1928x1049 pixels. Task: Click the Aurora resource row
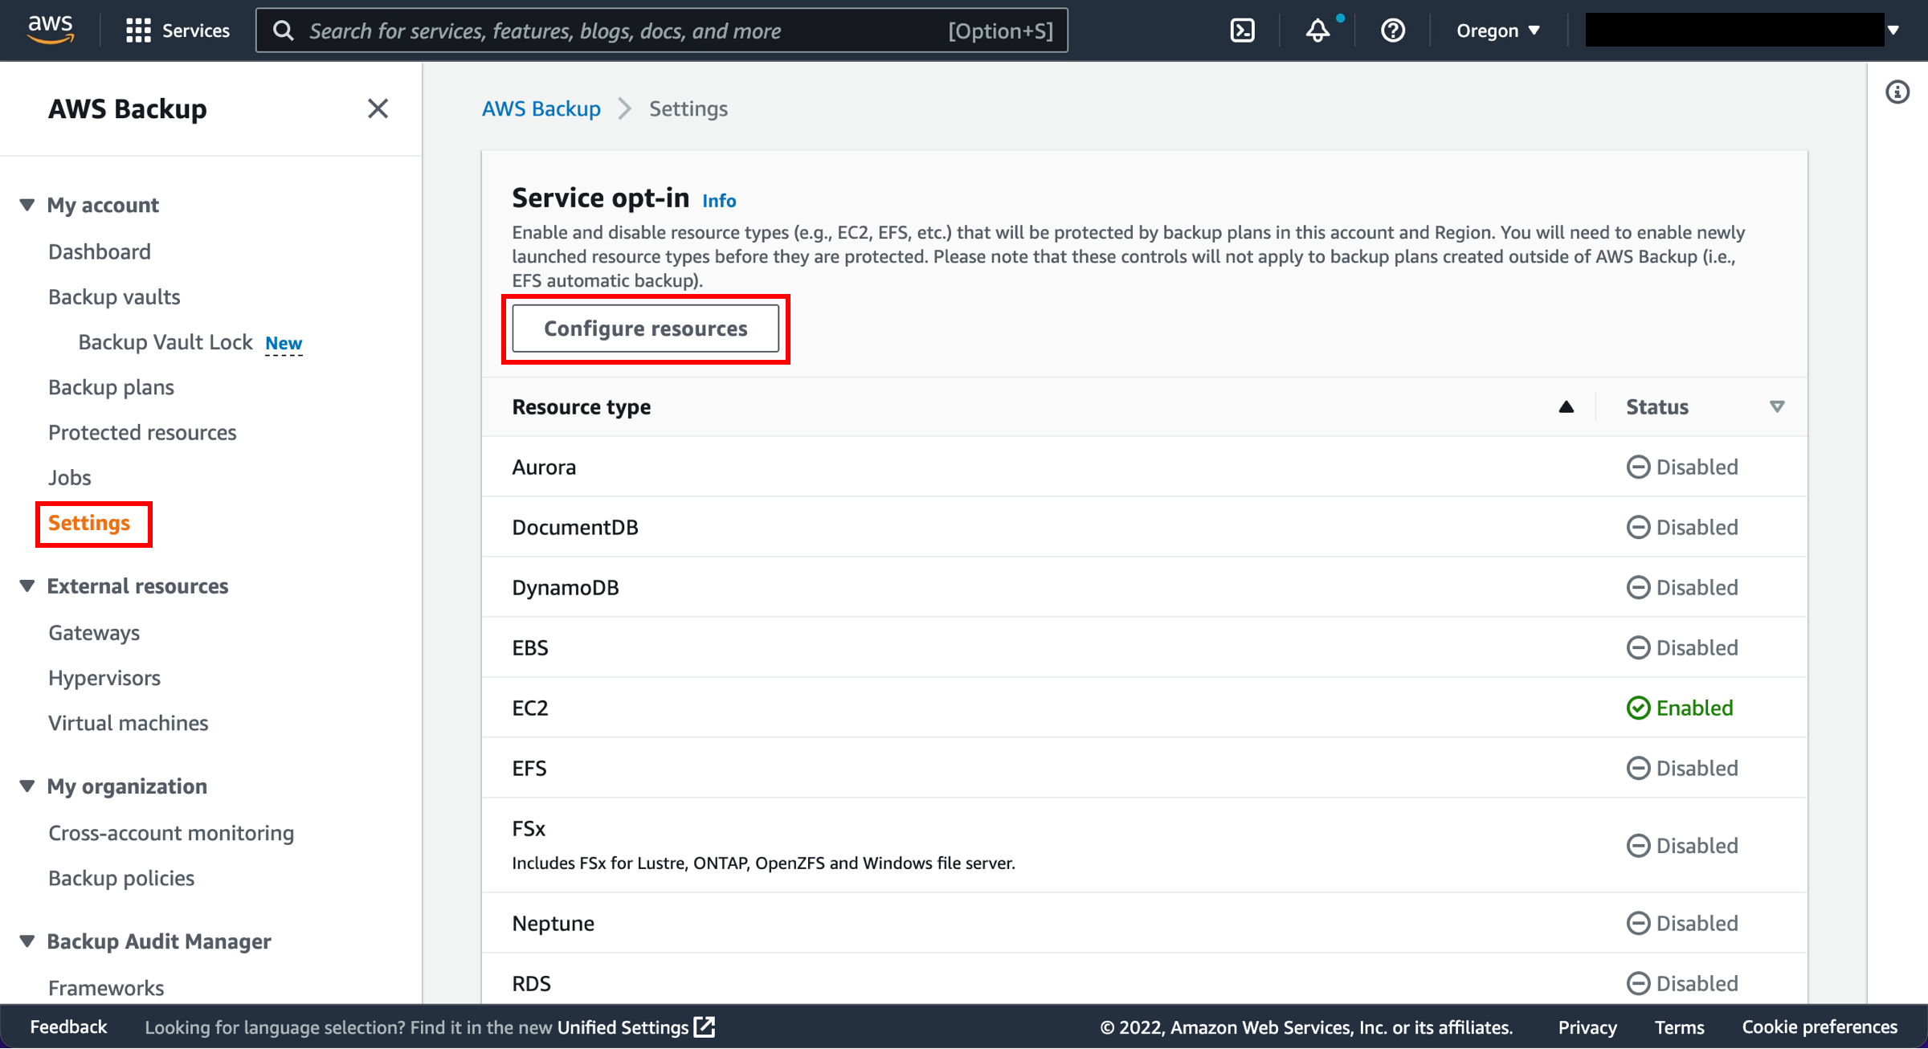tap(1144, 467)
